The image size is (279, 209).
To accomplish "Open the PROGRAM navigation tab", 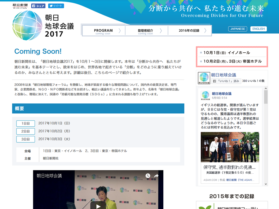I will coord(104,31).
